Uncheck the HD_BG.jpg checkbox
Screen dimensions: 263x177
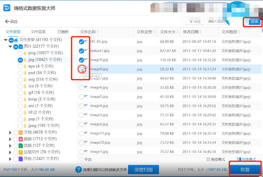[x=81, y=41]
